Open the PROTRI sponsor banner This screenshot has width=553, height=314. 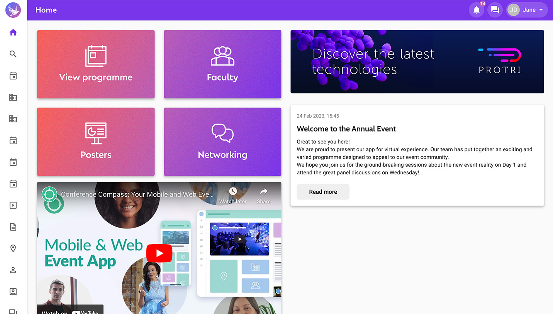[417, 62]
